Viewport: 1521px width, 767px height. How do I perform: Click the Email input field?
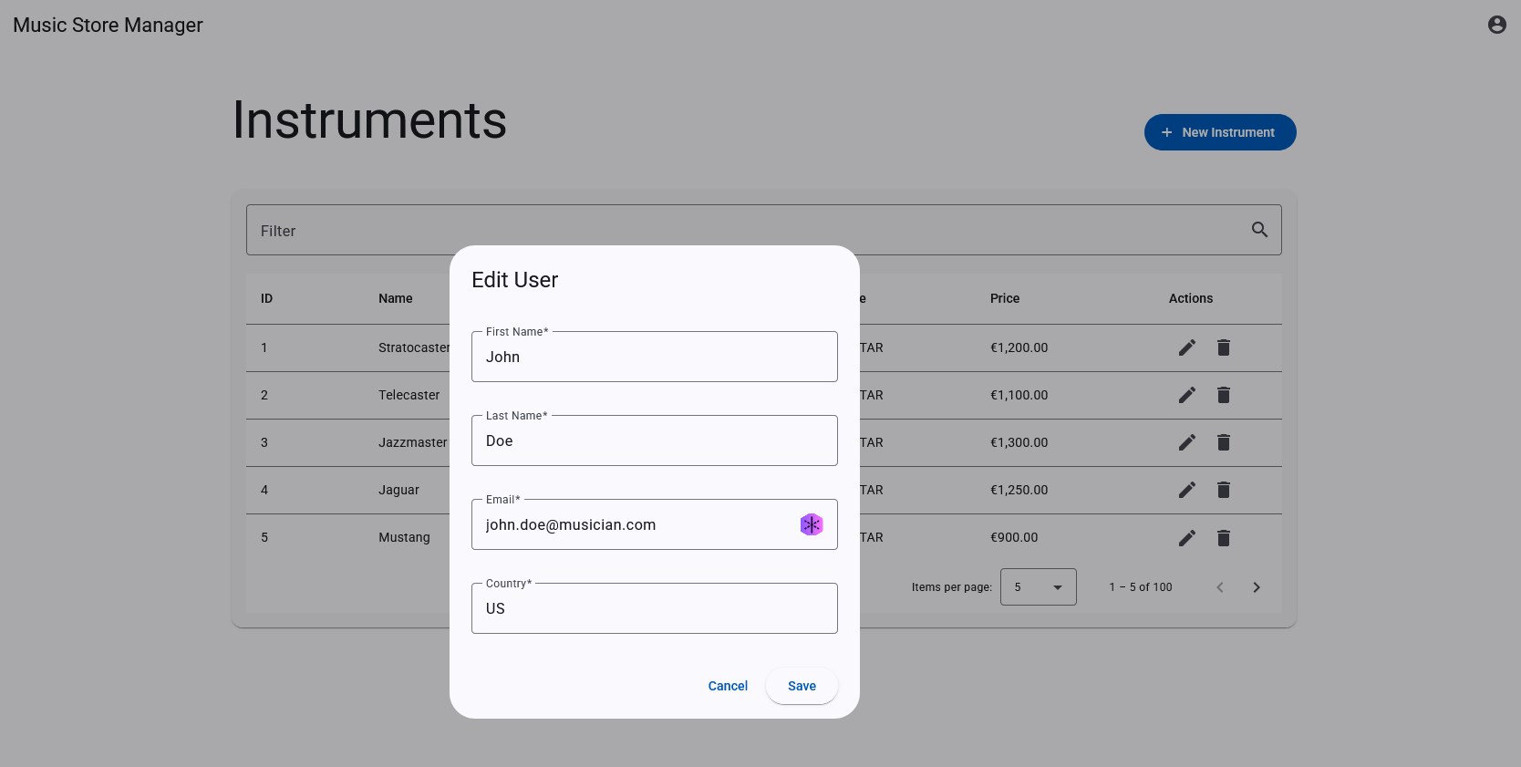[655, 524]
